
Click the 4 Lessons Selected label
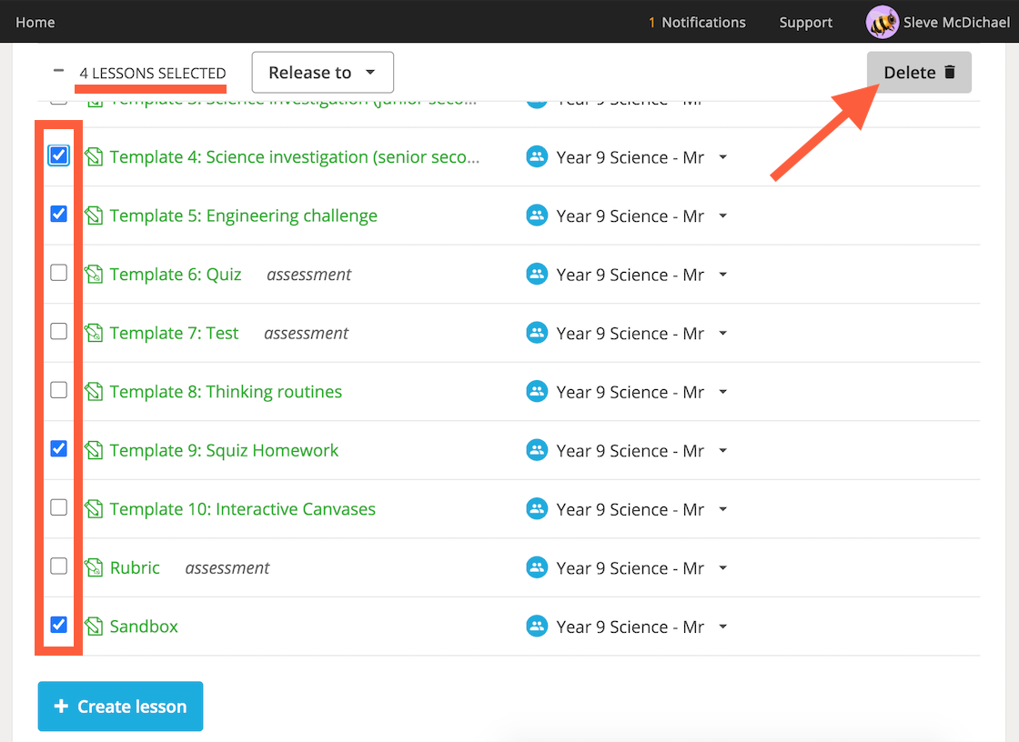coord(153,73)
